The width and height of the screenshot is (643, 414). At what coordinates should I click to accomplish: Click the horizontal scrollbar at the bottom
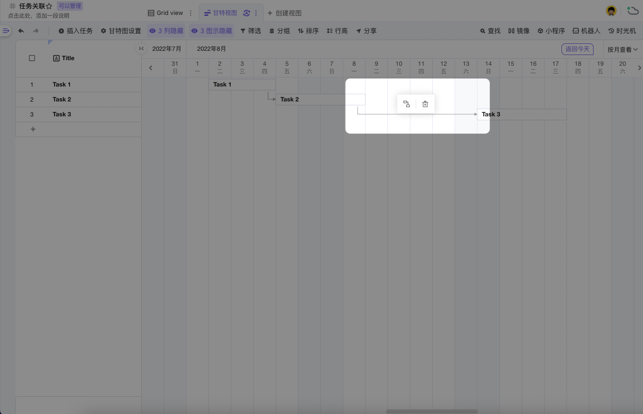[432, 411]
